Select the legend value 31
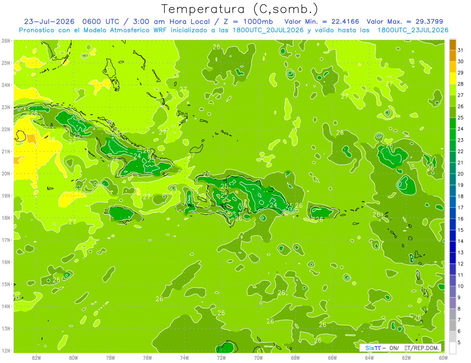 pyautogui.click(x=461, y=51)
